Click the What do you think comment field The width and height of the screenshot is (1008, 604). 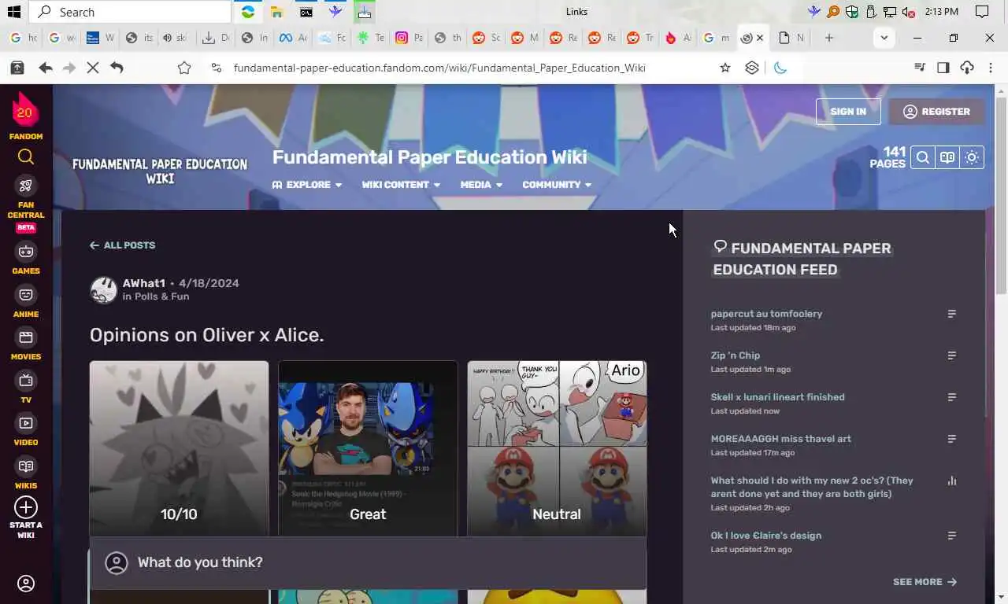click(x=368, y=562)
